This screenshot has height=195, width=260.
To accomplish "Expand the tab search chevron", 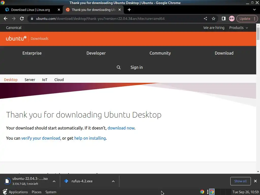I will tap(254, 10).
